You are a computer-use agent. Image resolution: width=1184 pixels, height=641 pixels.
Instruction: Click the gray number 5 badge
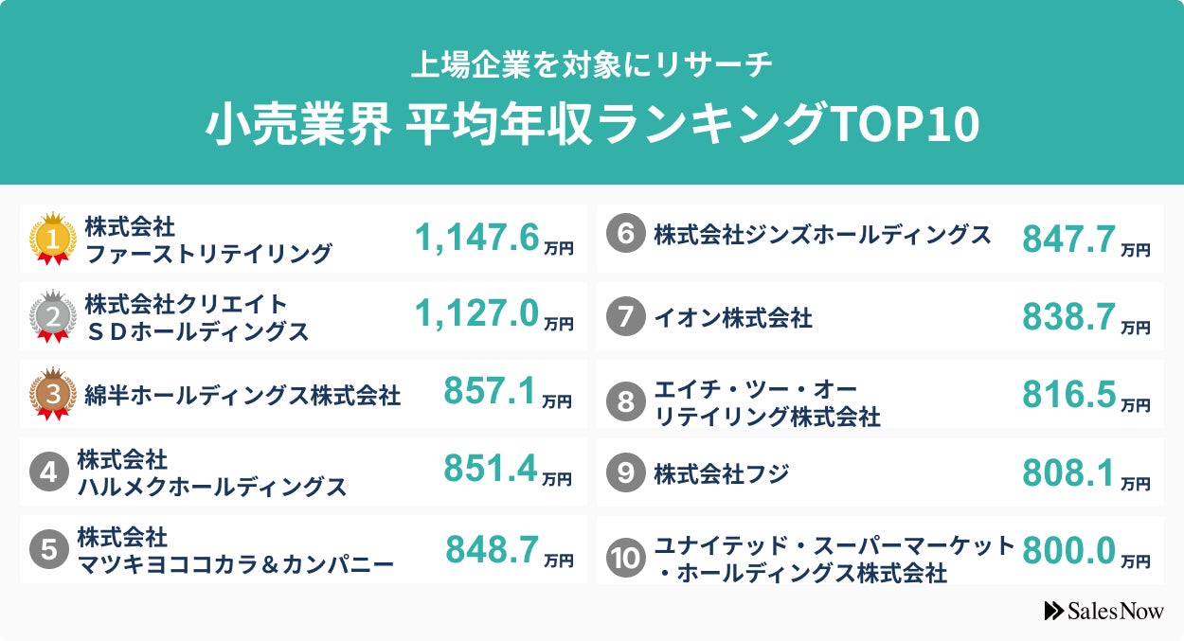point(49,550)
